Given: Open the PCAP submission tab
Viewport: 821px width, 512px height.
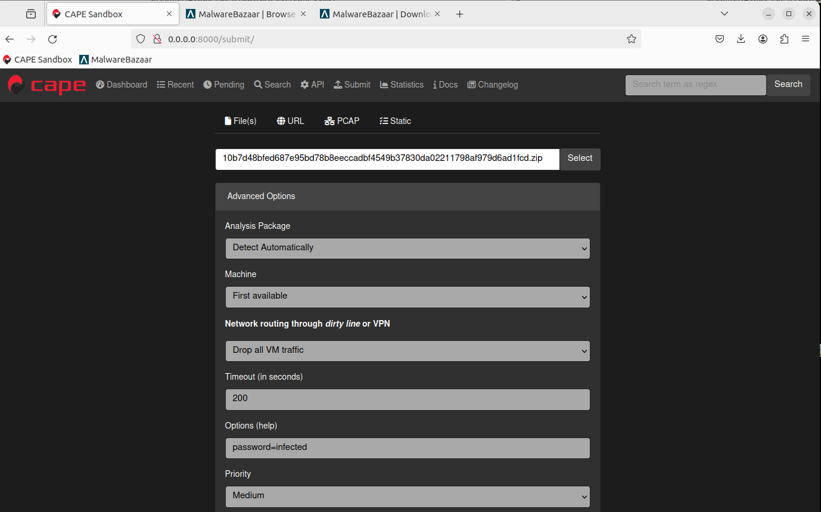Looking at the screenshot, I should 342,120.
